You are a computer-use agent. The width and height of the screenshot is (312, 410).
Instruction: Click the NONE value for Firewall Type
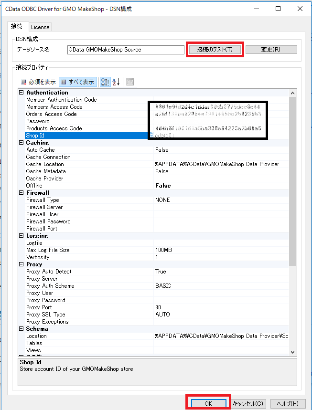click(x=162, y=200)
